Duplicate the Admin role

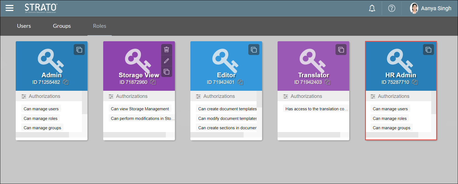[79, 50]
